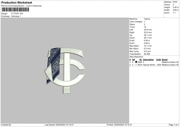Click the 'St.' column header
The width and height of the screenshot is (180, 127).
(x=141, y=60)
